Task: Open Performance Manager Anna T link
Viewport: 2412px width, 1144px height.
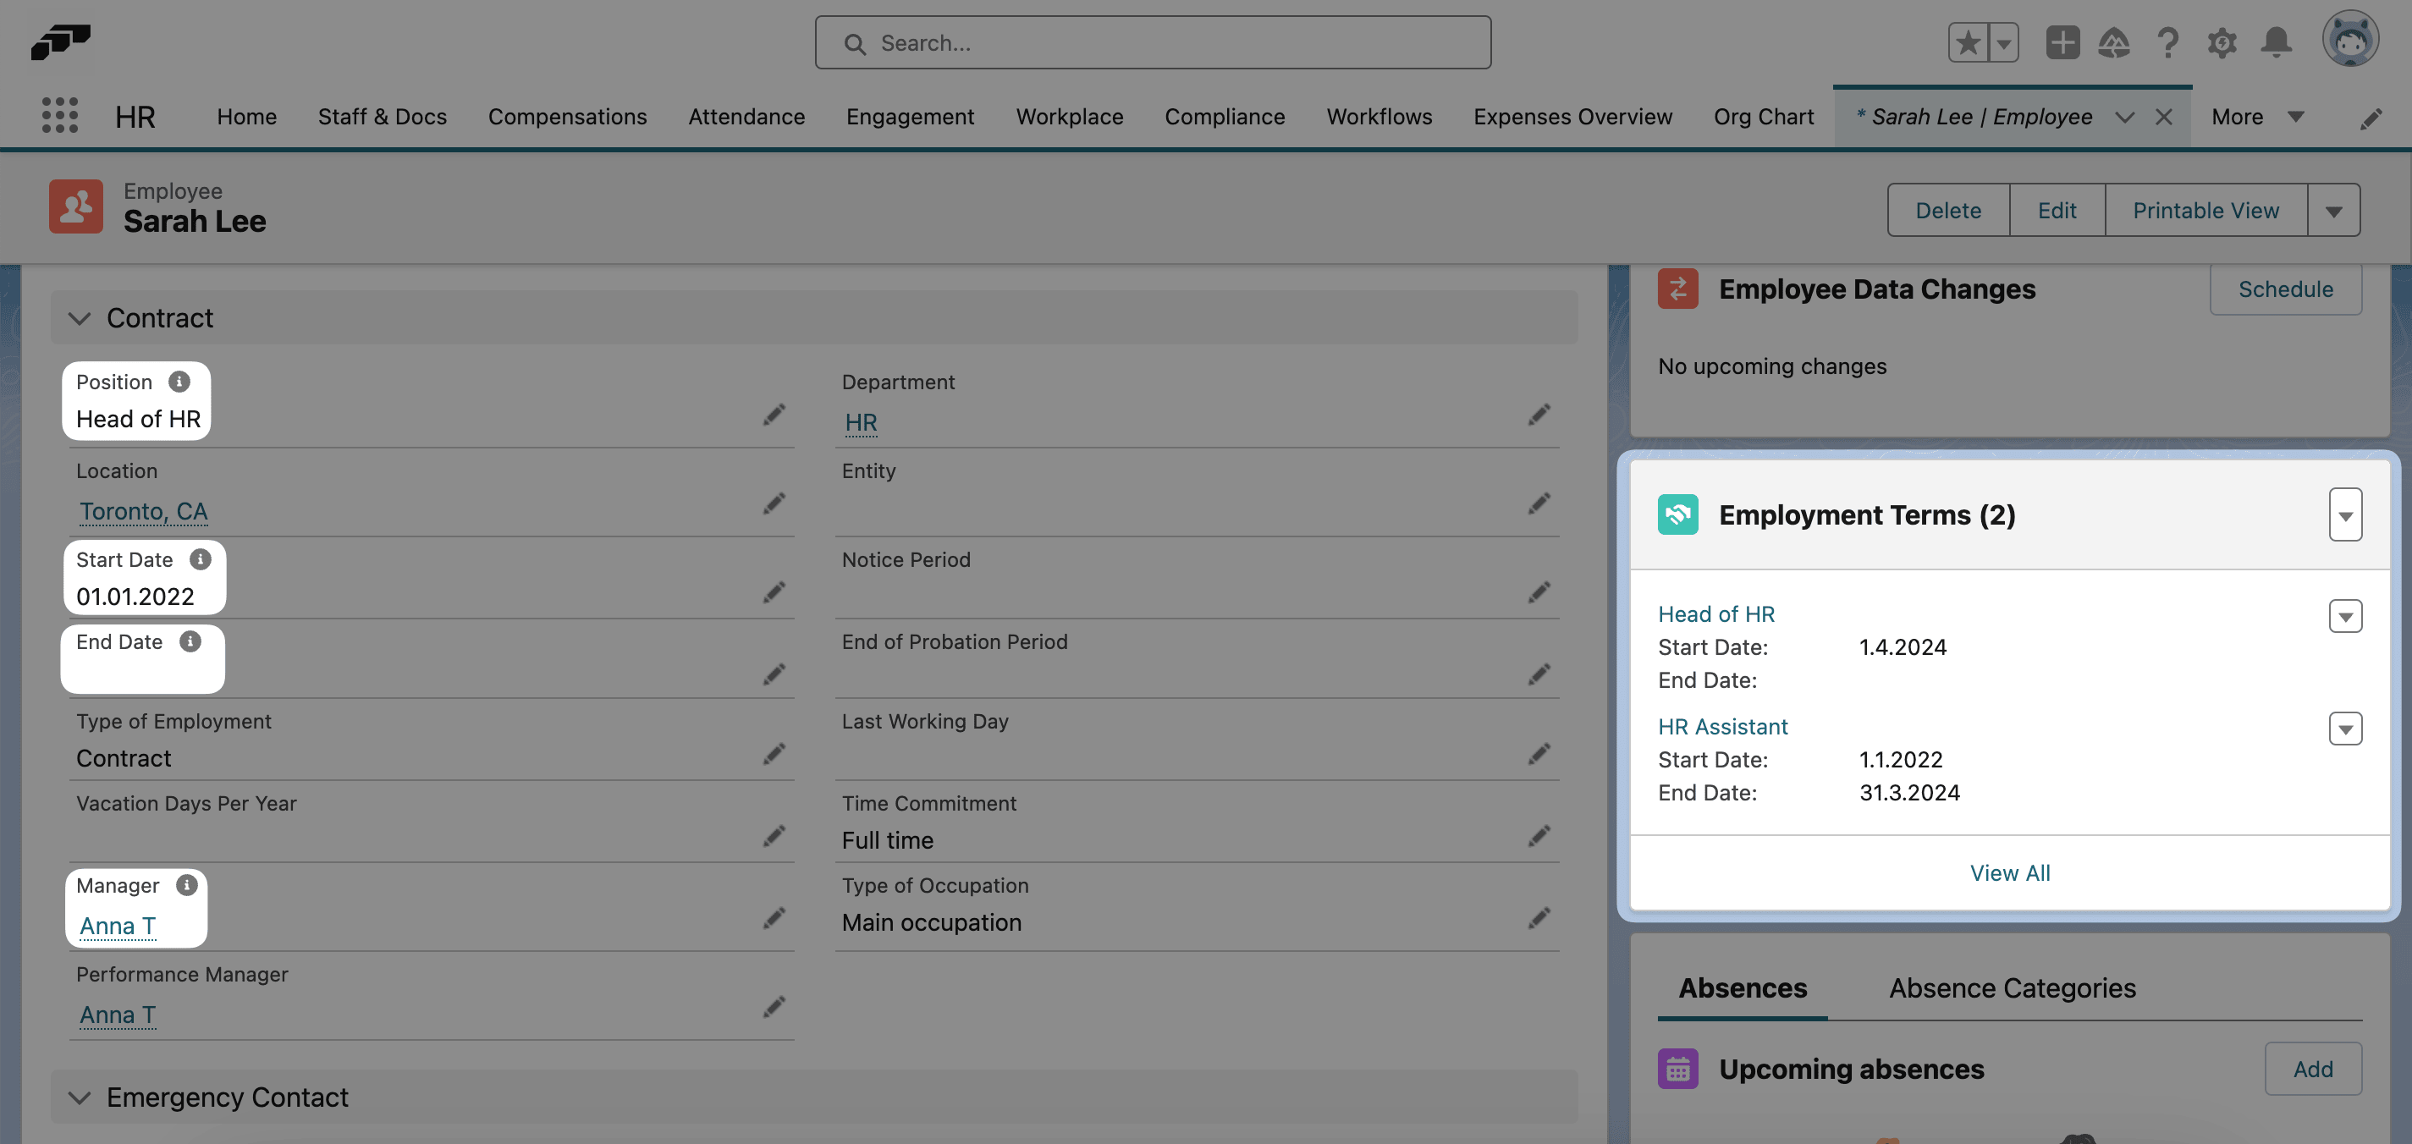Action: [118, 1015]
